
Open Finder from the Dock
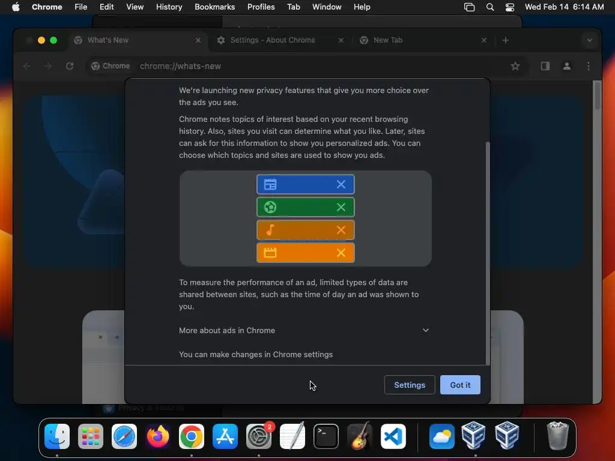tap(57, 436)
